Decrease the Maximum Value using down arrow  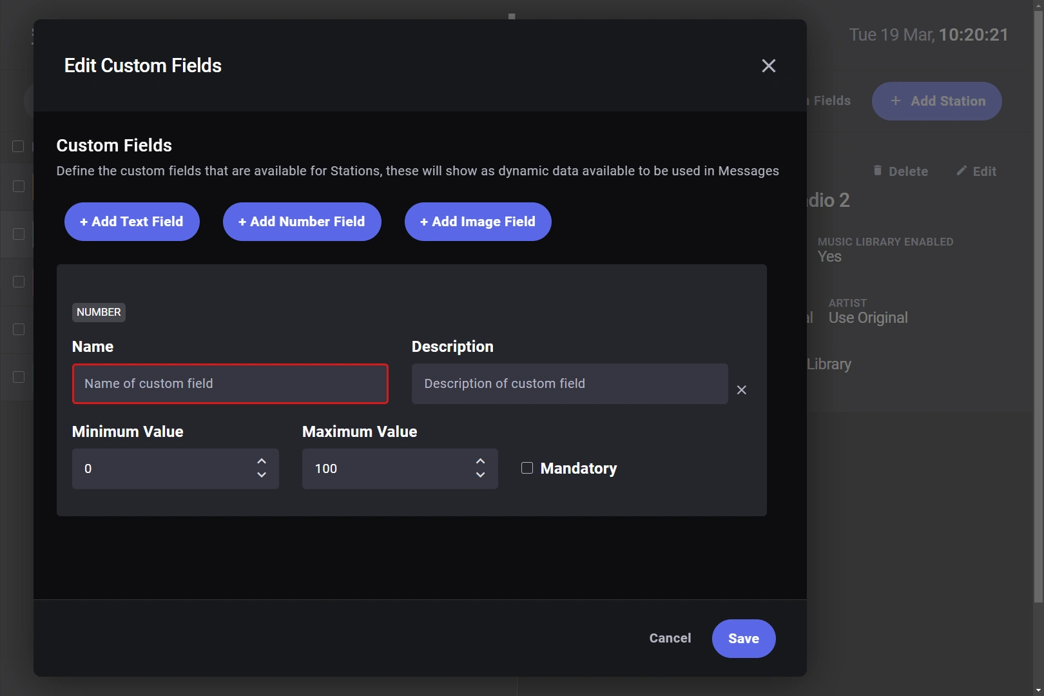pos(480,475)
